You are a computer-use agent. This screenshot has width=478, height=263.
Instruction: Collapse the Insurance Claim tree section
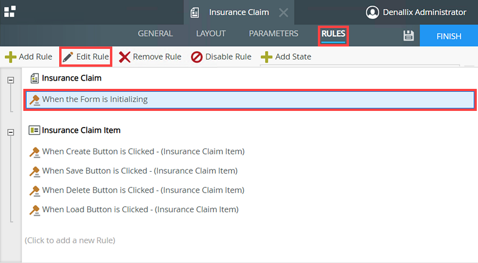click(x=10, y=80)
